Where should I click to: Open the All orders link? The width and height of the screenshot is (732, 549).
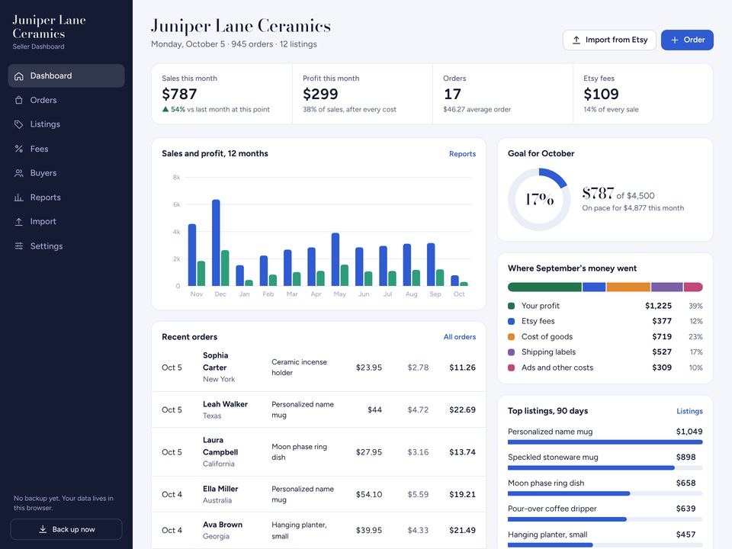click(x=459, y=337)
